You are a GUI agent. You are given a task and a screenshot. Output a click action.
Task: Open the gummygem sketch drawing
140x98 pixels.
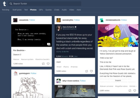pyautogui.click(x=31, y=88)
